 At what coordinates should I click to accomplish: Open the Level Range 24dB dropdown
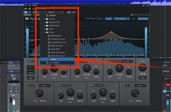[x=100, y=19]
